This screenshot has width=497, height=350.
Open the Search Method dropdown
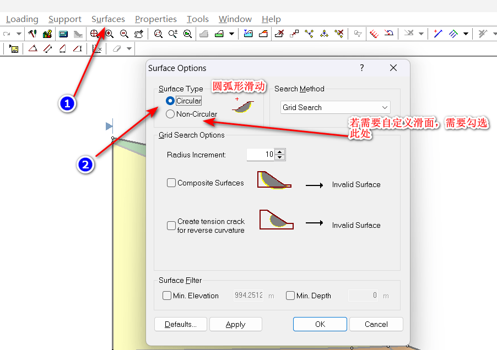[x=335, y=107]
